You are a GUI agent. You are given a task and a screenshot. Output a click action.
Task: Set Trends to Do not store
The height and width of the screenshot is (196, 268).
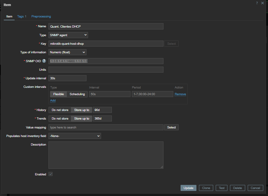(60, 118)
